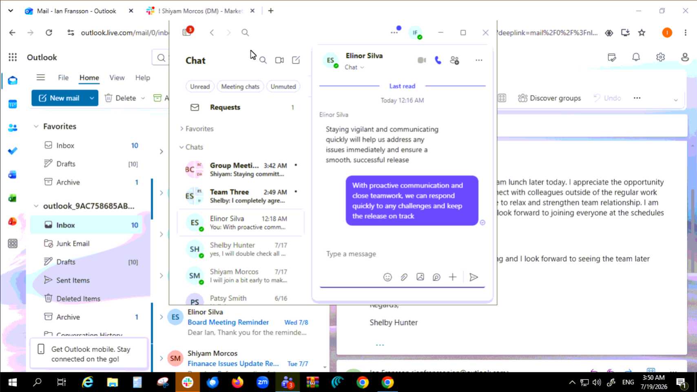This screenshot has width=697, height=392.
Task: Toggle the Outlook navigation pane hamburger
Action: (x=41, y=78)
